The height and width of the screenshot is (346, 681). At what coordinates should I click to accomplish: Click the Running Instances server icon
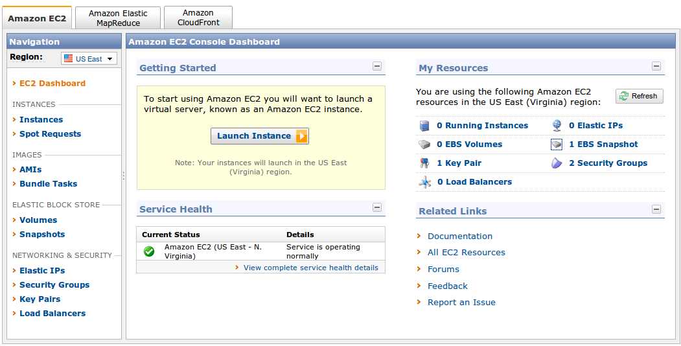424,126
